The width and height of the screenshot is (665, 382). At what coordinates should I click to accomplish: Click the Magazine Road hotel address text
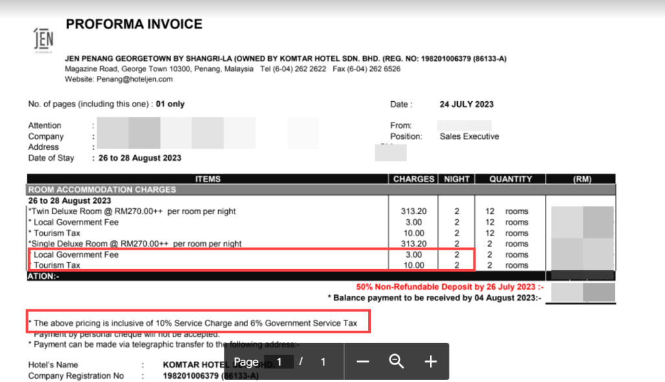tap(159, 69)
